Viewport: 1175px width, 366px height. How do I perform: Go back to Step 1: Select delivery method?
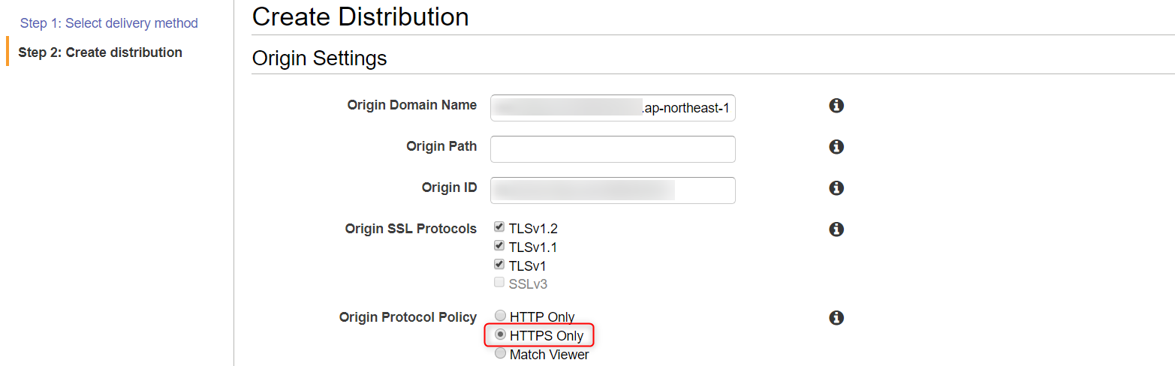[x=109, y=23]
